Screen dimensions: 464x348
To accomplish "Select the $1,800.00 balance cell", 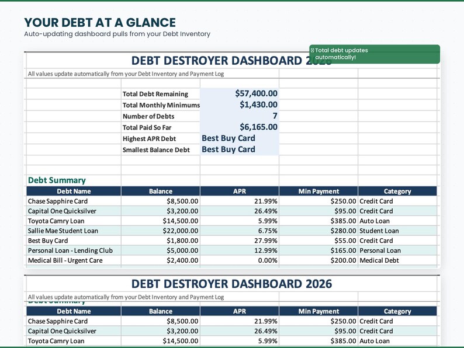I will [161, 241].
